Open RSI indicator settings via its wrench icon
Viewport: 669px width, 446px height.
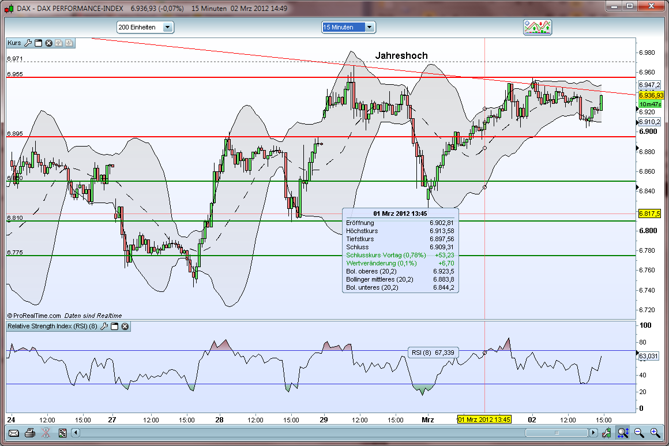pos(104,326)
